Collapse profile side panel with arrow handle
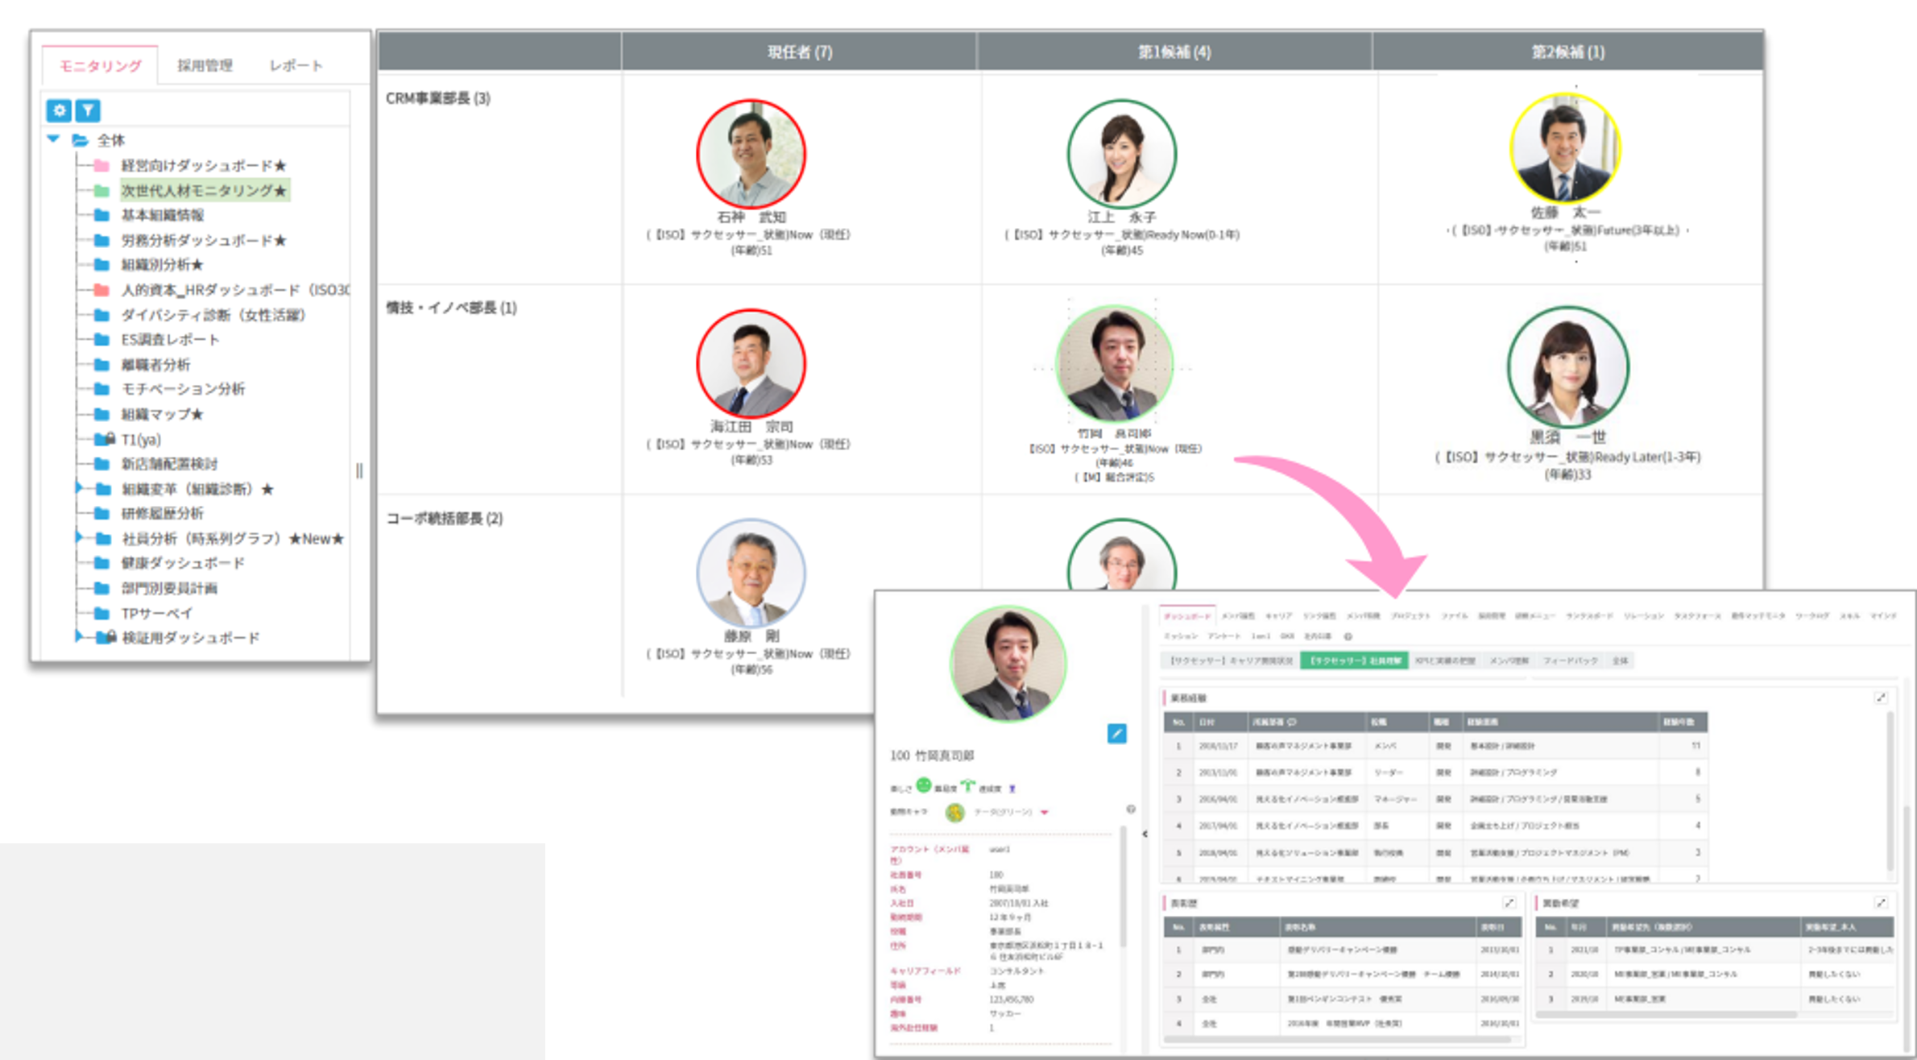Viewport: 1917px width, 1060px height. [1145, 834]
